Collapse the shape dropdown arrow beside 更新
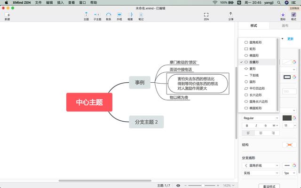The height and width of the screenshot is (188, 301). pos(282,39)
